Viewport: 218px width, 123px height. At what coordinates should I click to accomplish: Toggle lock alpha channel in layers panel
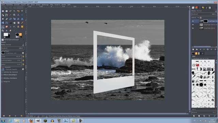point(201,18)
